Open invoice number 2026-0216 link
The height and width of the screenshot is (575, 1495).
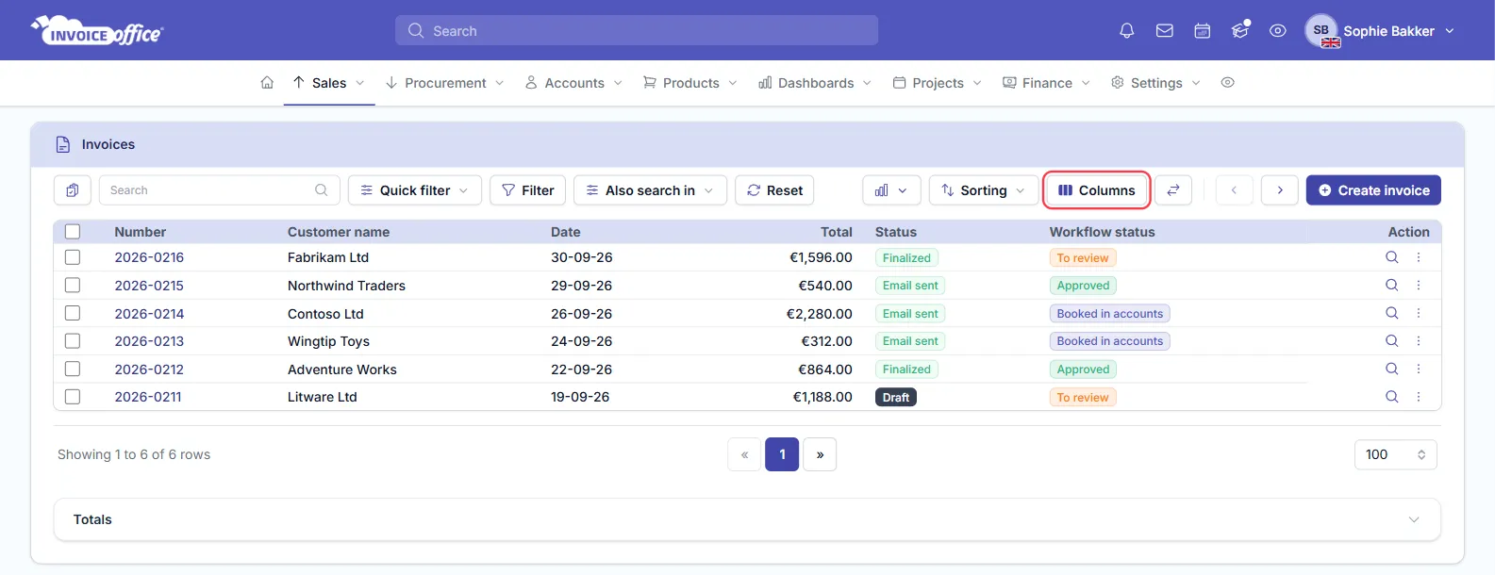tap(149, 257)
